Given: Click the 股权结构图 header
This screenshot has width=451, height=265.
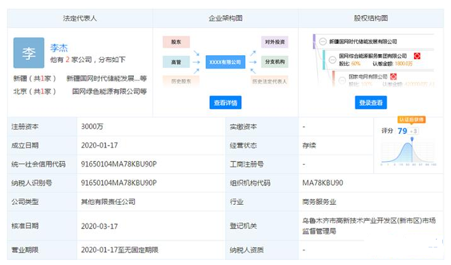Looking at the screenshot, I should tap(371, 18).
